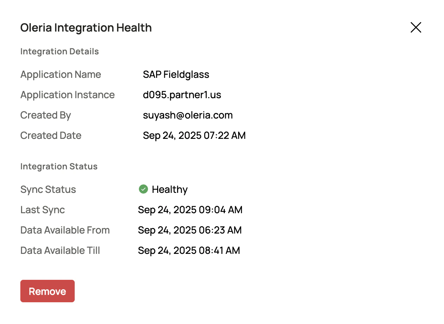Click the Created By label
The width and height of the screenshot is (444, 324).
pos(46,115)
